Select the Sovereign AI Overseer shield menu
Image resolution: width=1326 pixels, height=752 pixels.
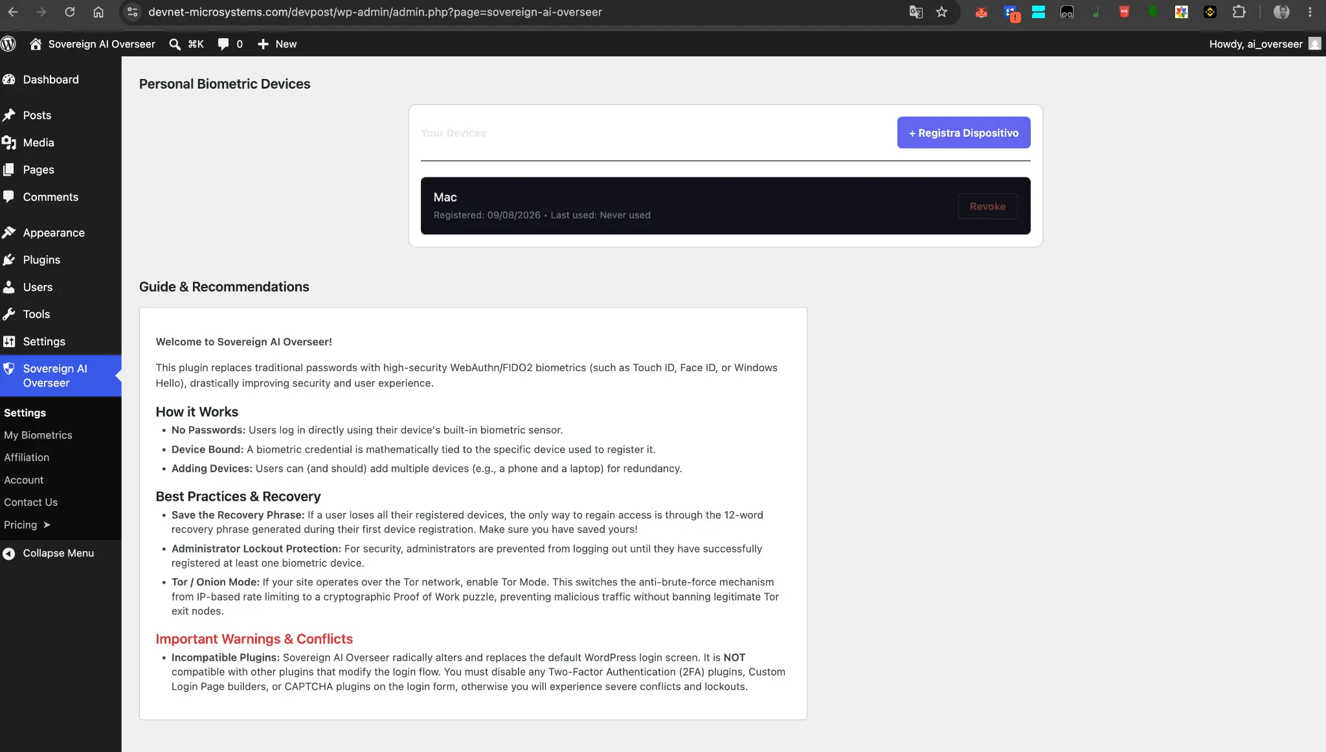click(60, 376)
